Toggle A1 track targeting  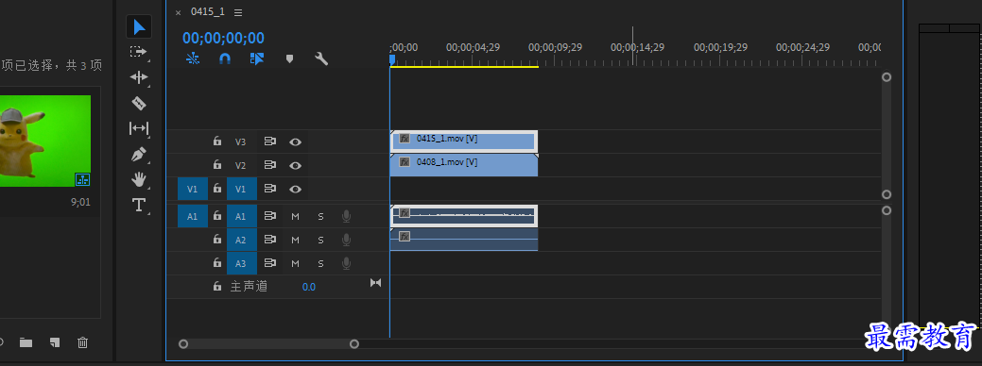(x=241, y=216)
